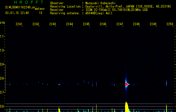The image size is (176, 112).
Task: Click the Receiver label
Action: [x=57, y=10]
